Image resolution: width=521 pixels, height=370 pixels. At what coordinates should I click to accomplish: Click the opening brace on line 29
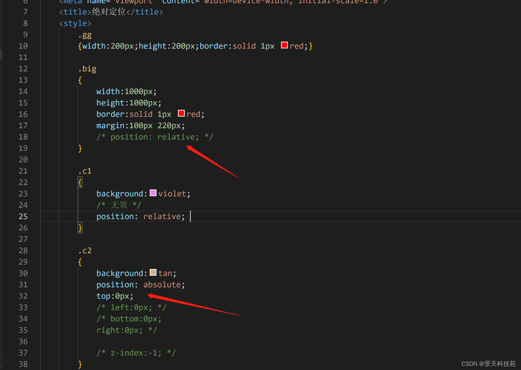coord(80,262)
